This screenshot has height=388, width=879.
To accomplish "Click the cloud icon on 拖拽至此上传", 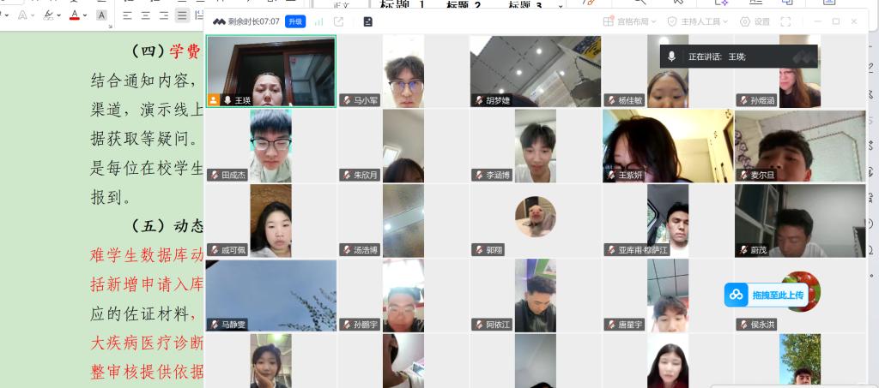I will point(737,295).
